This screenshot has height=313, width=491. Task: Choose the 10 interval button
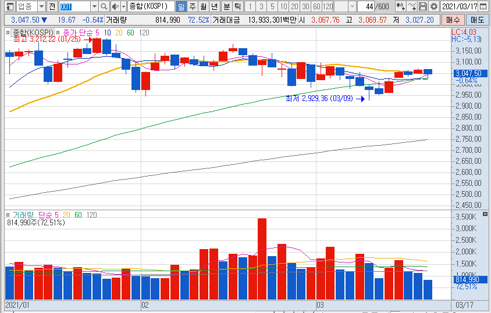point(283,6)
